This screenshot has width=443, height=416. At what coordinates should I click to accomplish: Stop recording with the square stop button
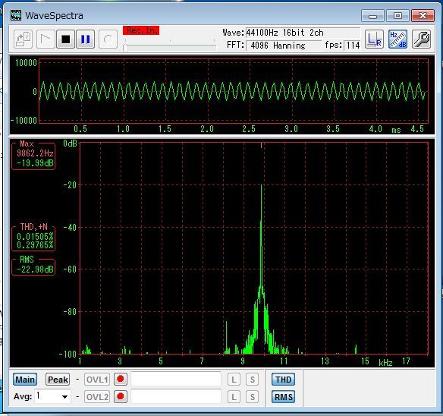tap(65, 39)
